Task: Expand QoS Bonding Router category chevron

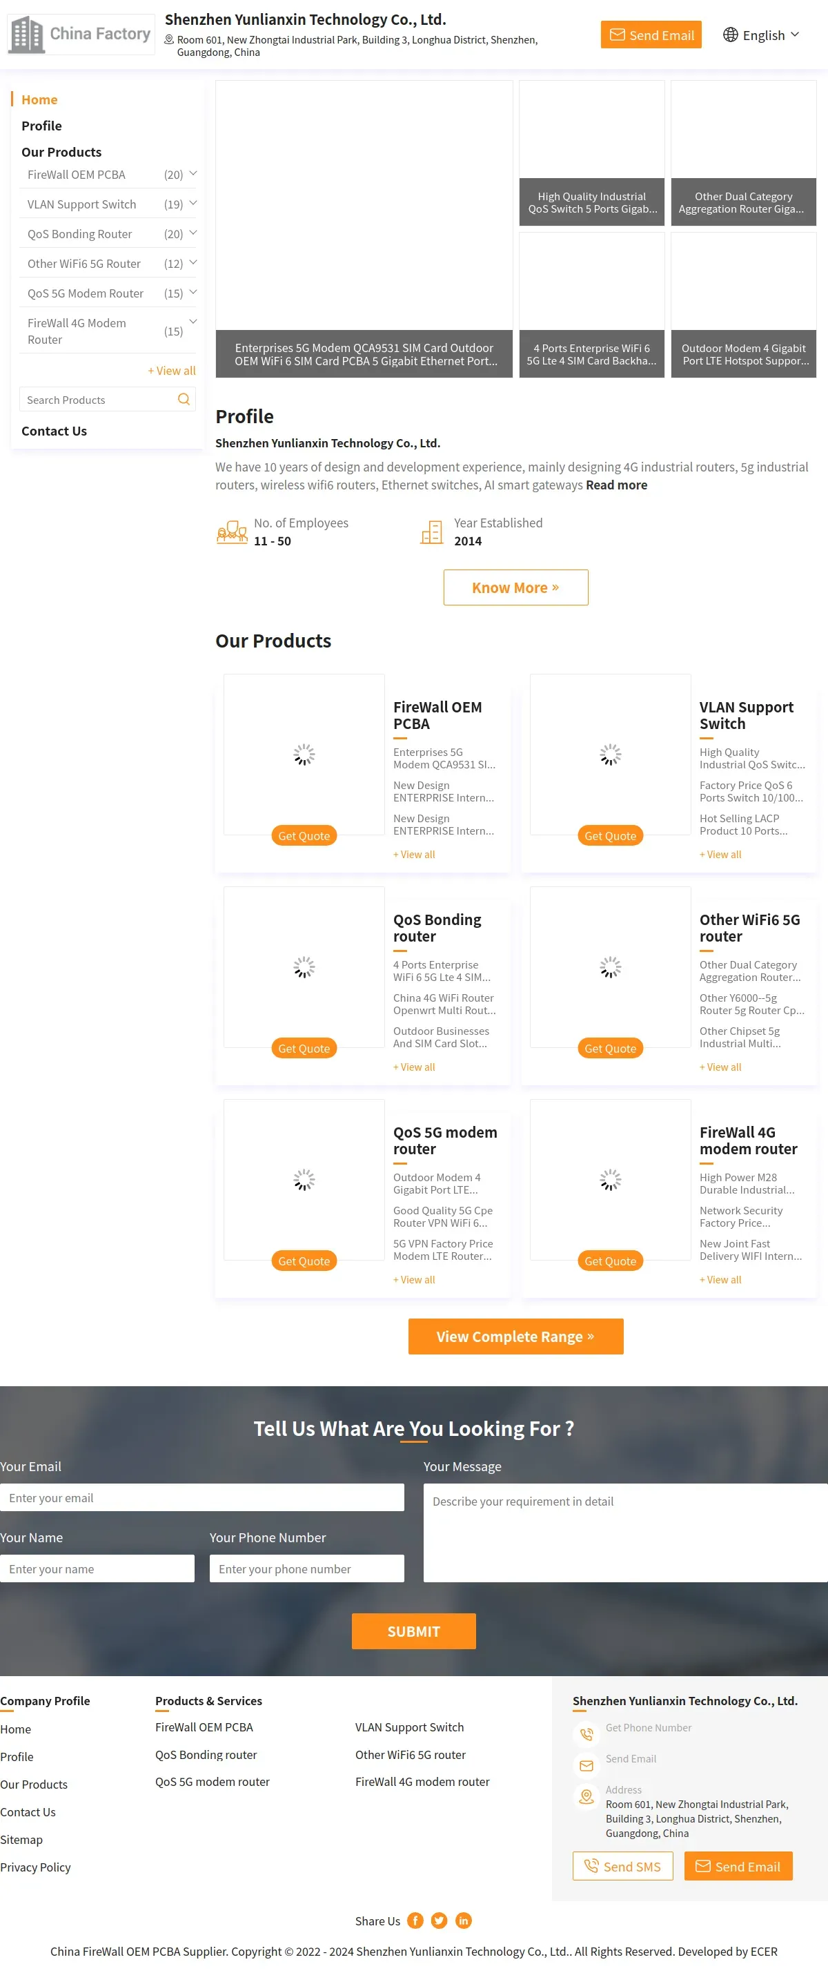Action: point(193,233)
